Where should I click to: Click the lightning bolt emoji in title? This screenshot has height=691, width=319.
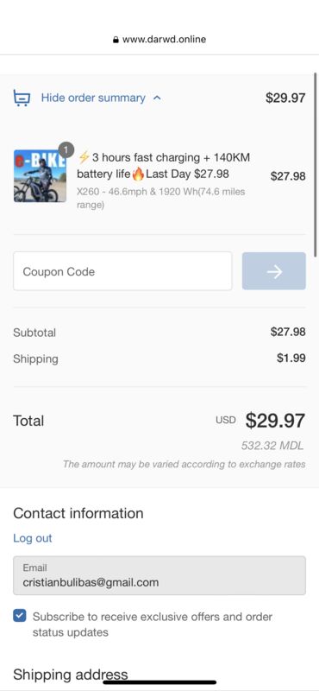[x=84, y=157]
